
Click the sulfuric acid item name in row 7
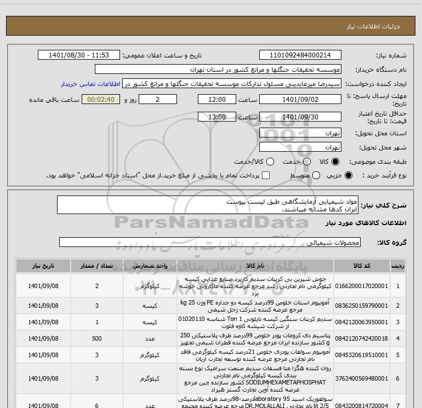click(x=255, y=402)
